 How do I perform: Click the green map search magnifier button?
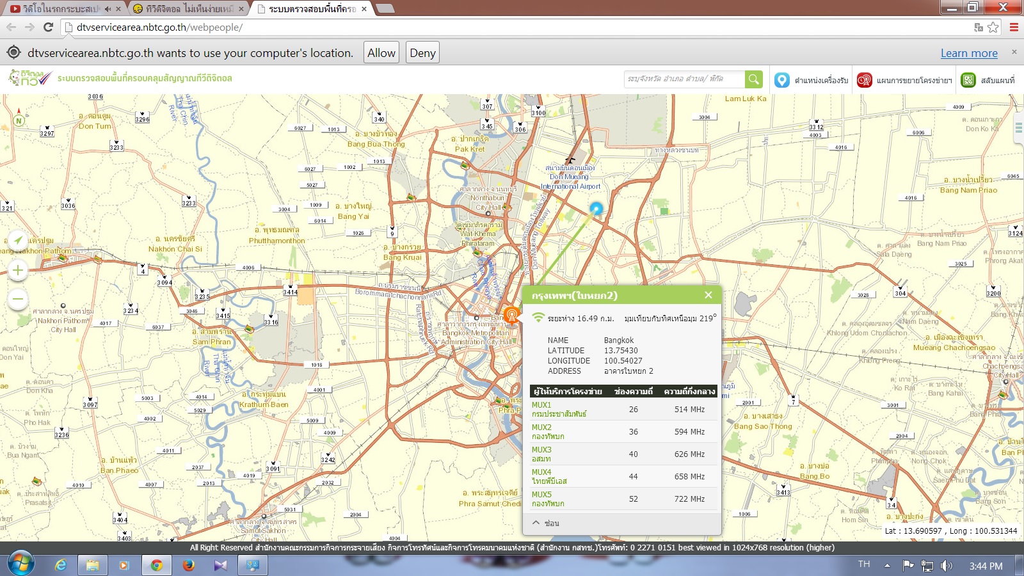click(754, 79)
